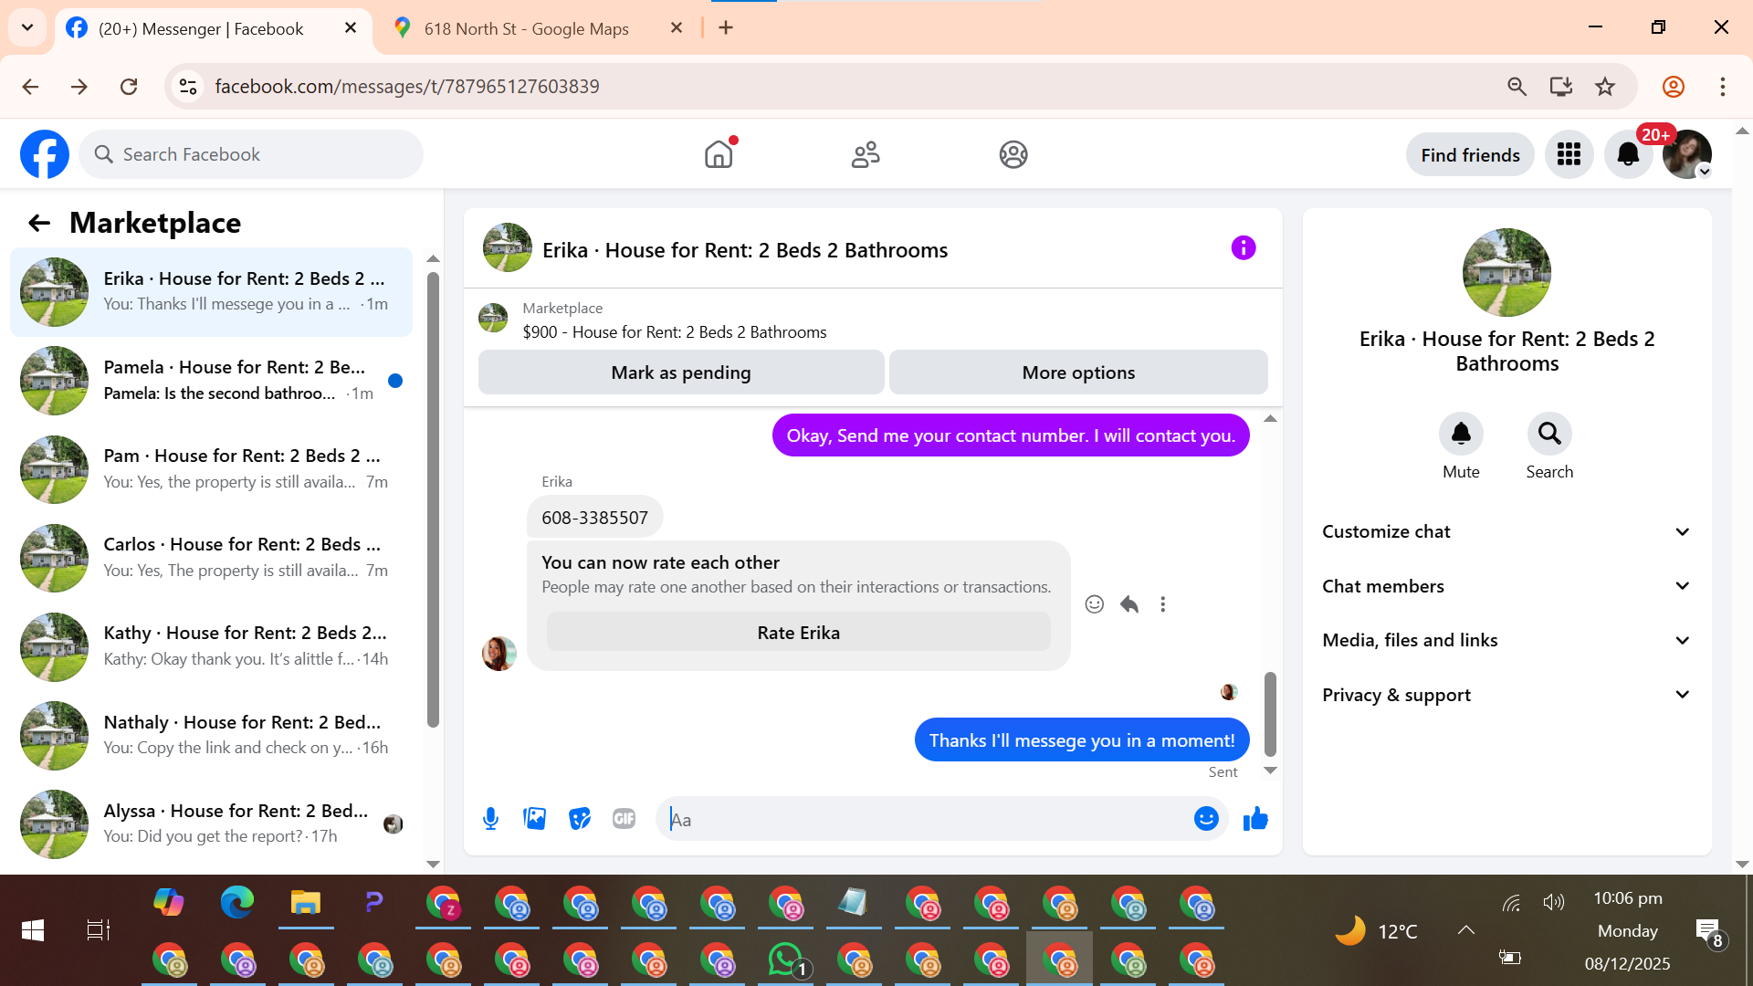Click Mark as pending button
1753x986 pixels.
tap(681, 372)
